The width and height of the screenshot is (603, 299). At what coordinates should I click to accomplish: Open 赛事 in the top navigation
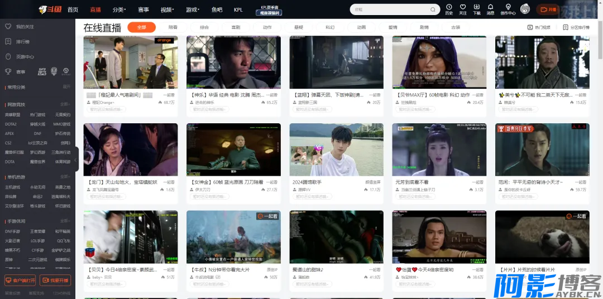click(x=143, y=9)
